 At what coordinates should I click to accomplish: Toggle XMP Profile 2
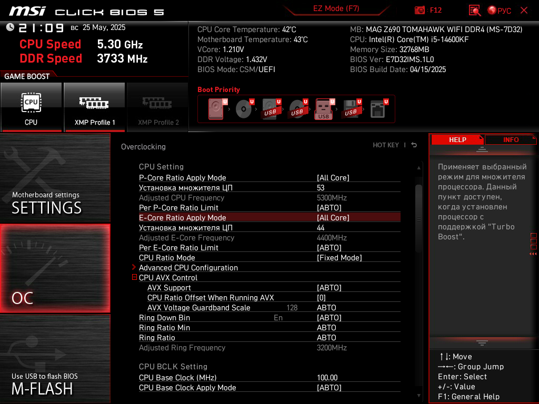coord(158,107)
